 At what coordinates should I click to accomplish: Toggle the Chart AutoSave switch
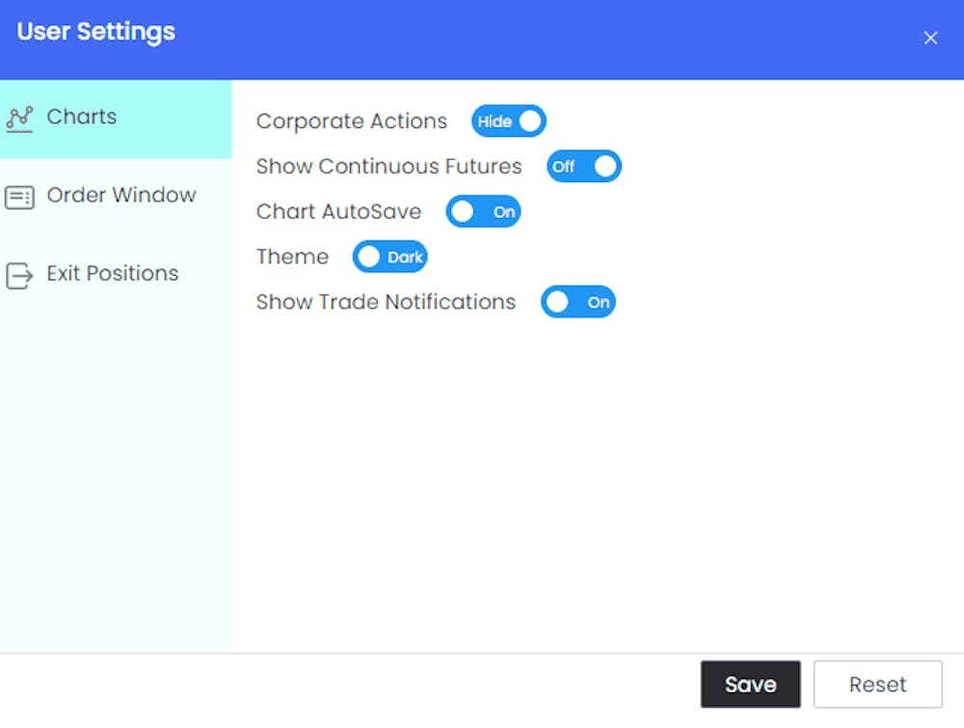point(483,212)
